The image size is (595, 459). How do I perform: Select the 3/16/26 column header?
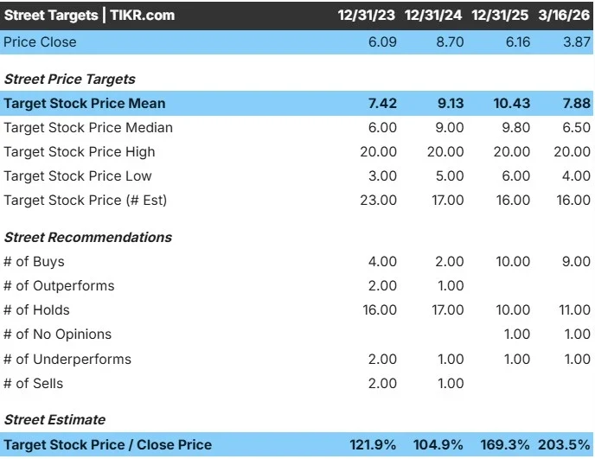564,16
